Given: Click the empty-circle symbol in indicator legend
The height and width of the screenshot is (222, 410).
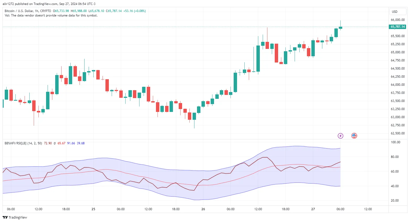Looking at the screenshot, I should [x=55, y=143].
